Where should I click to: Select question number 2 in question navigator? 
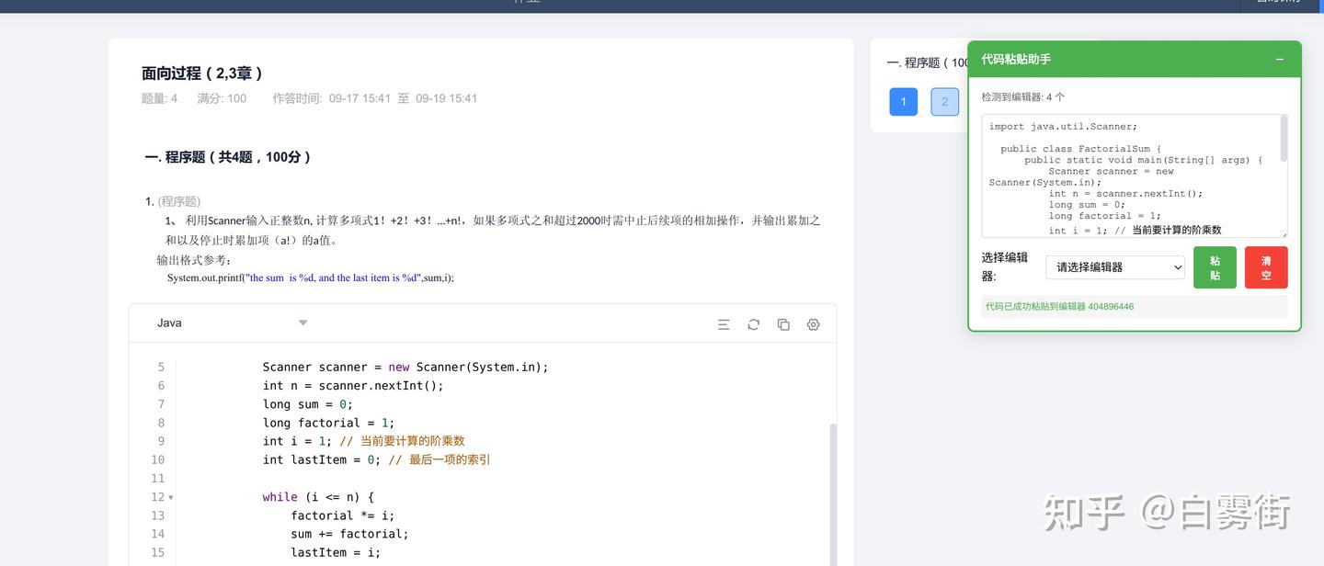[x=944, y=101]
